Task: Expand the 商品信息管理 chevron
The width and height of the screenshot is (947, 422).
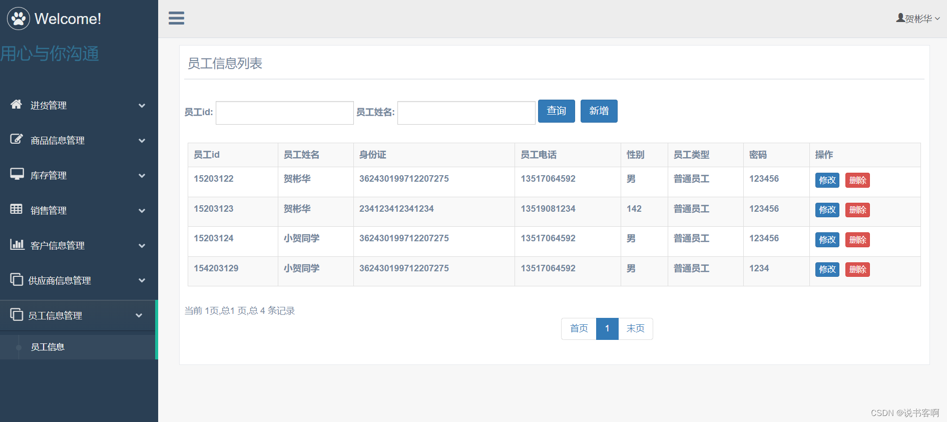Action: pyautogui.click(x=142, y=141)
